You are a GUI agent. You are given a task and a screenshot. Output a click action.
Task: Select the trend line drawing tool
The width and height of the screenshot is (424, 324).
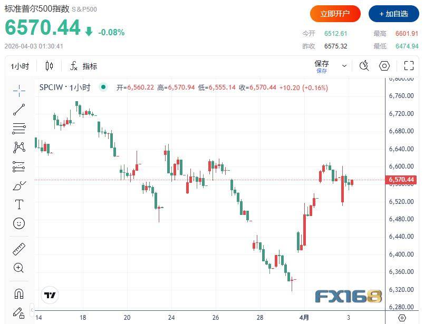[19, 110]
